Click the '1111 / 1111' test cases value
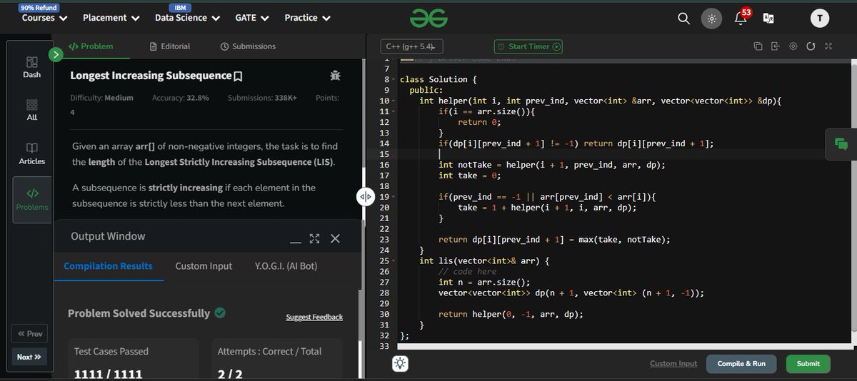Viewport: 857px width, 381px height. 108,374
